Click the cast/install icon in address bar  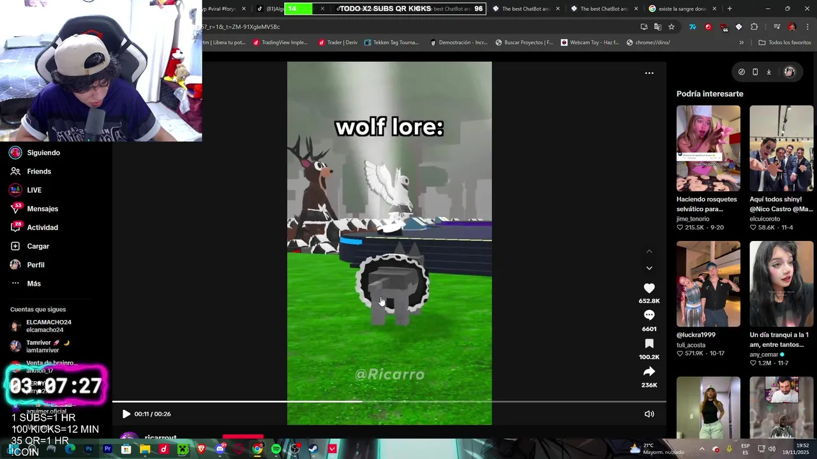pyautogui.click(x=644, y=27)
